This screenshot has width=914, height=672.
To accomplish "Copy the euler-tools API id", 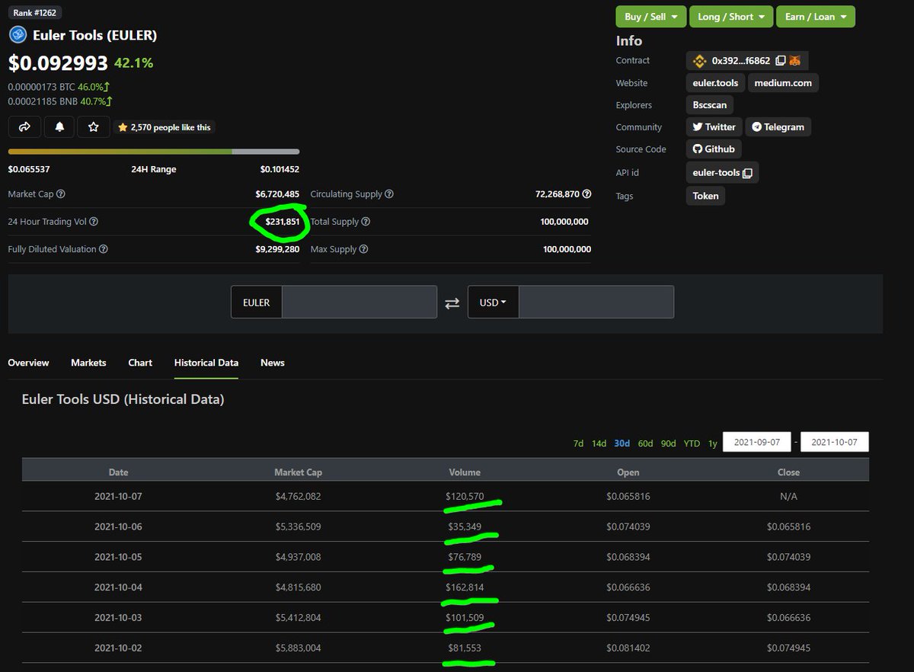I will 747,173.
